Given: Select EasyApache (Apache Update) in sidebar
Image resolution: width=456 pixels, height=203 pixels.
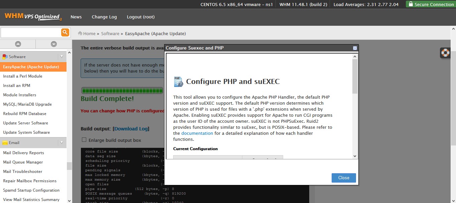Looking at the screenshot, I should pos(33,67).
